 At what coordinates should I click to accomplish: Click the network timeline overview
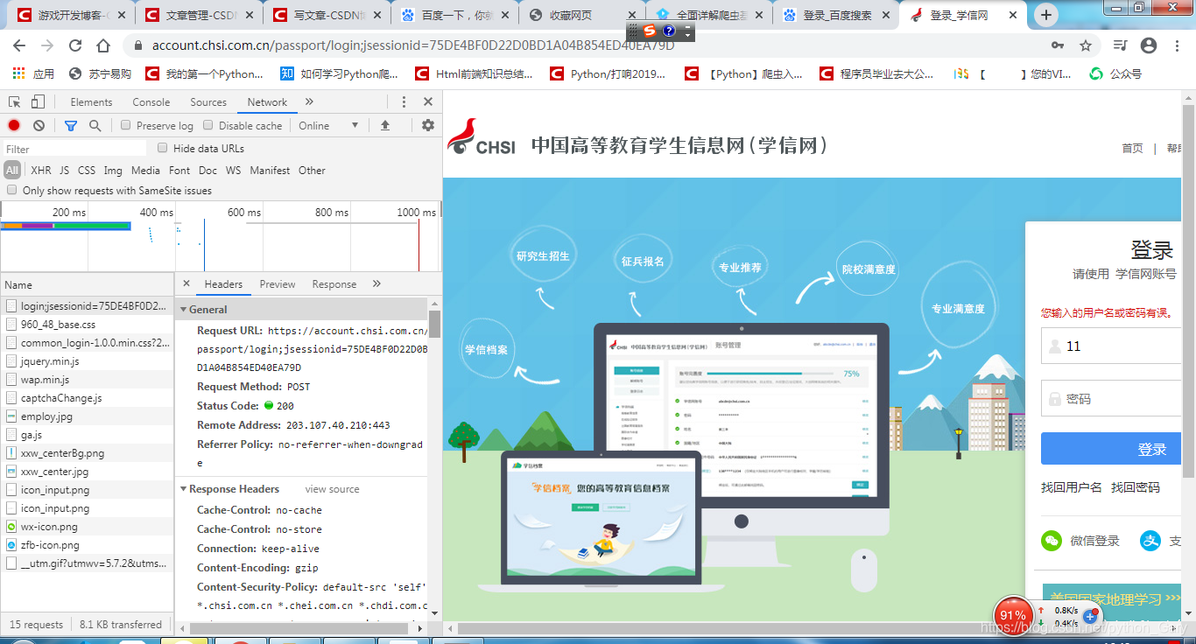click(221, 236)
